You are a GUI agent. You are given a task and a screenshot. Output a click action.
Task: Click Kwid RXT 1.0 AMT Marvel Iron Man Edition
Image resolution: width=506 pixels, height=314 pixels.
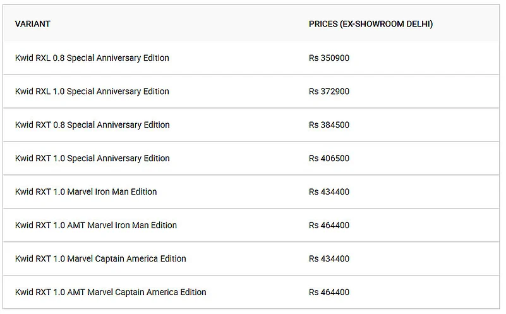pos(96,225)
